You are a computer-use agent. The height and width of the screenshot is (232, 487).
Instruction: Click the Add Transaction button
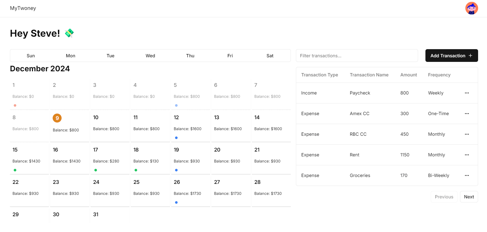click(x=451, y=56)
